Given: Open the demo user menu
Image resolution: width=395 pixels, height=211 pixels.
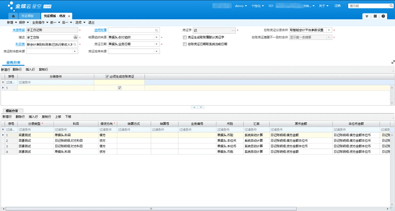Looking at the screenshot, I should (x=241, y=6).
